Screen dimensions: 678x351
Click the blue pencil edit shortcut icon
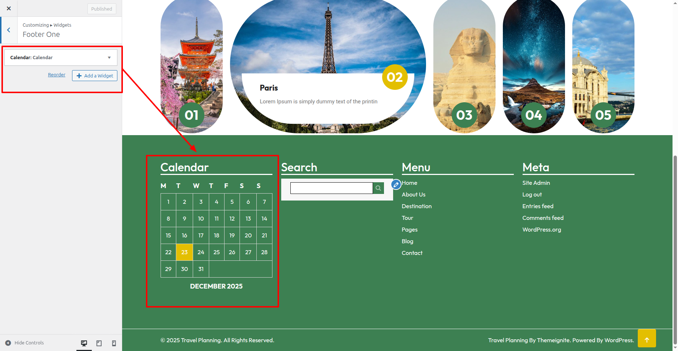pos(396,185)
